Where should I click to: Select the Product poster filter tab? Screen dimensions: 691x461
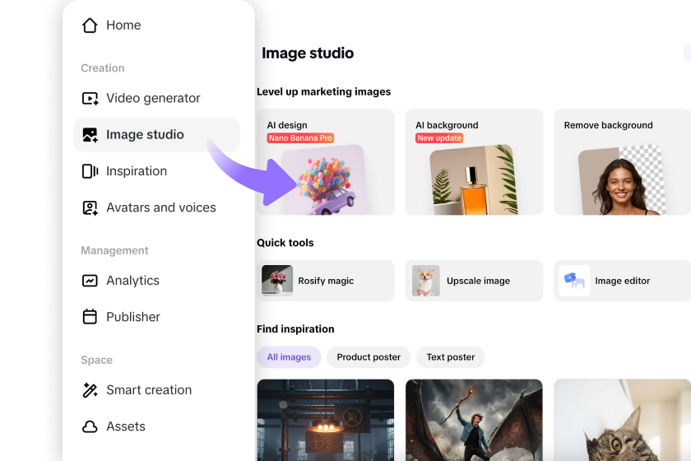click(x=369, y=357)
